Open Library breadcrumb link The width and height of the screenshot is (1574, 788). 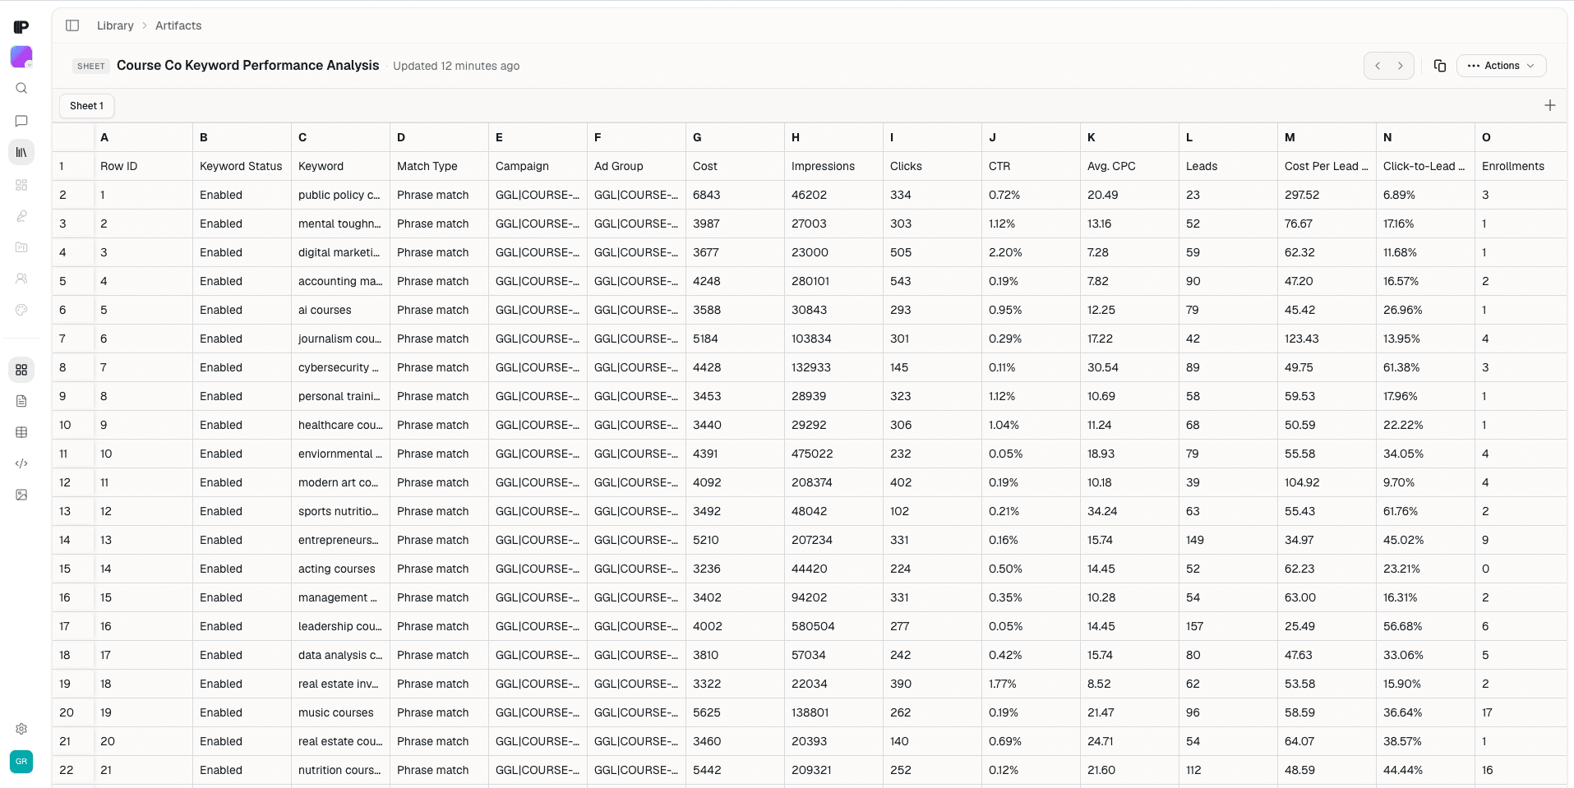tap(115, 25)
